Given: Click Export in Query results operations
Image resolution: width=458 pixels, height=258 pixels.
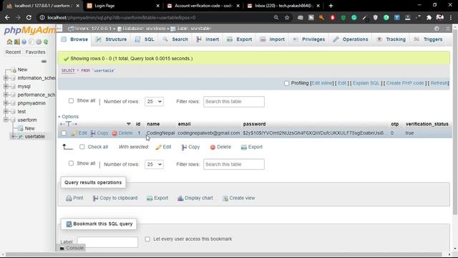Looking at the screenshot, I should 157,198.
